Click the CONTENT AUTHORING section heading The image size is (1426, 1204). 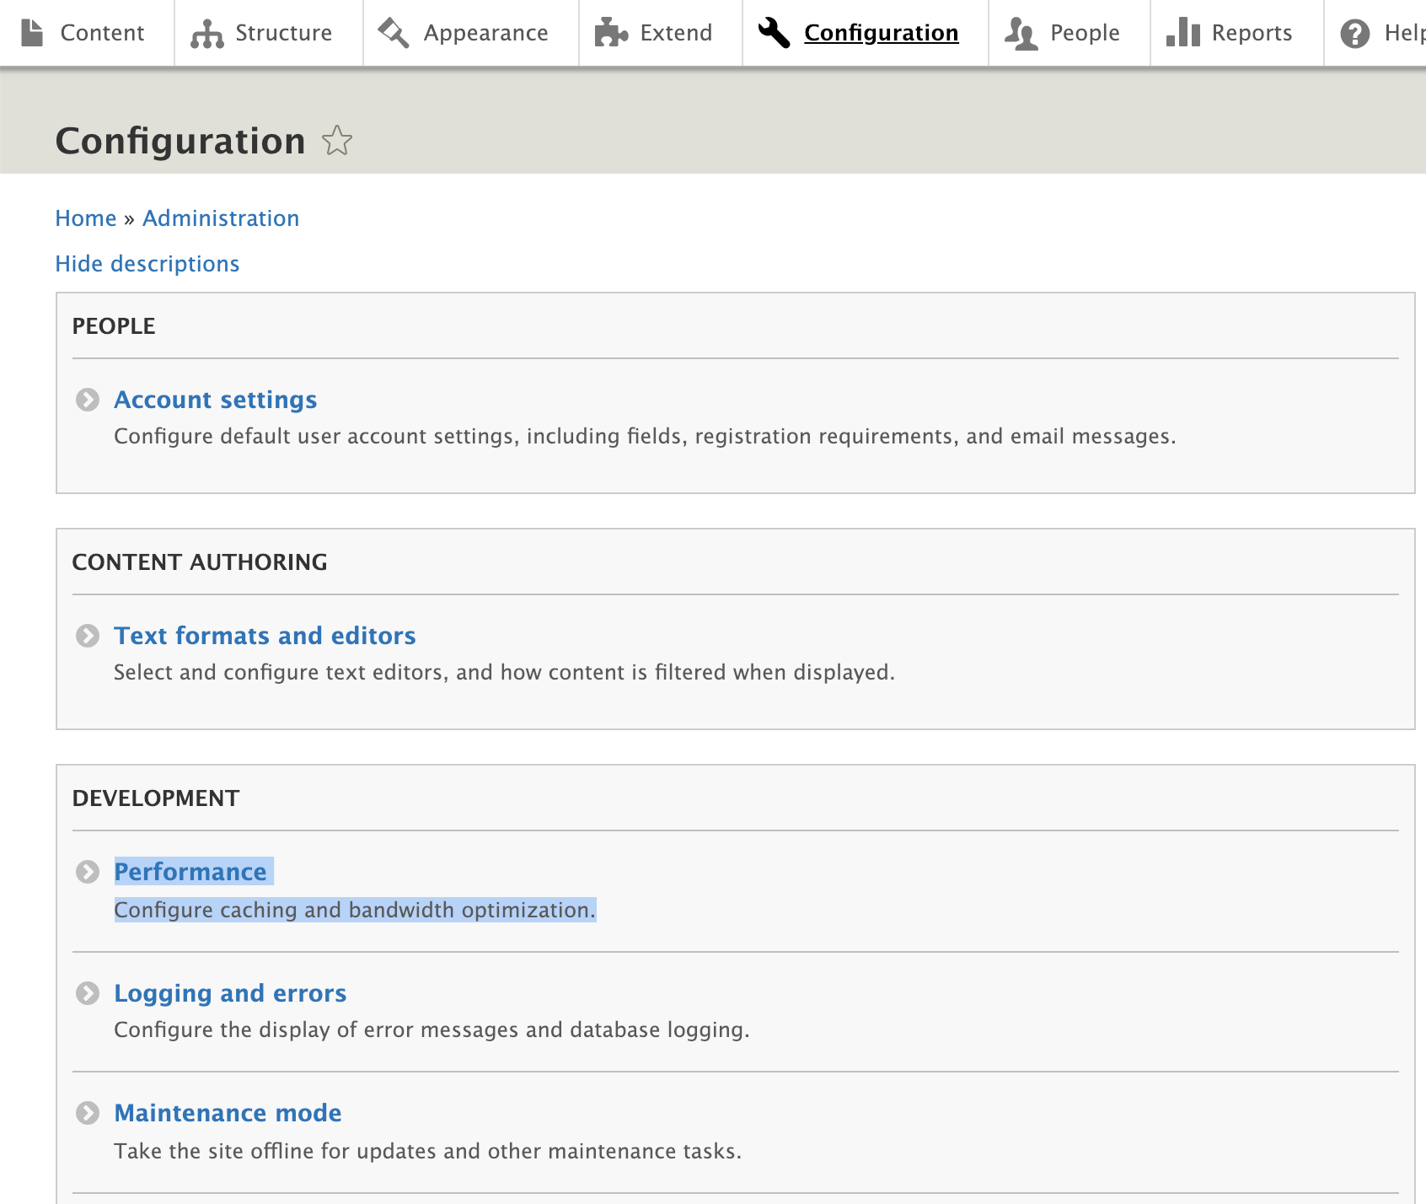(200, 562)
